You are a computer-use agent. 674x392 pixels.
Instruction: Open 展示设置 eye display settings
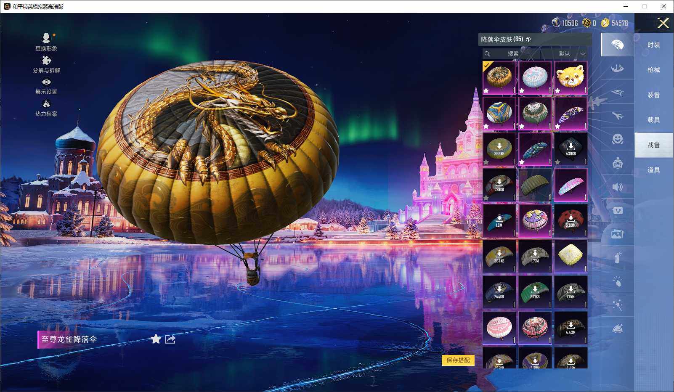46,82
